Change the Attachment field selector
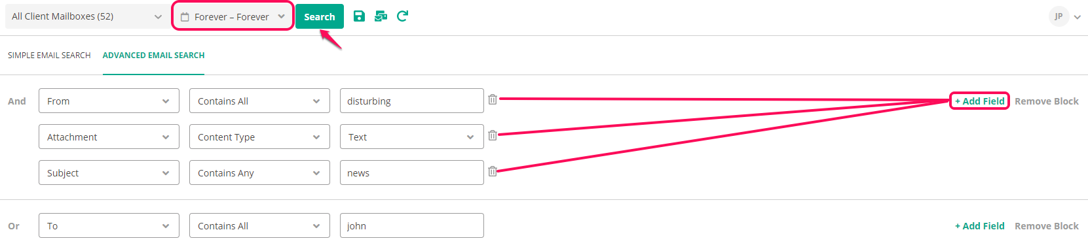Screen dimensions: 1088x247 109,137
